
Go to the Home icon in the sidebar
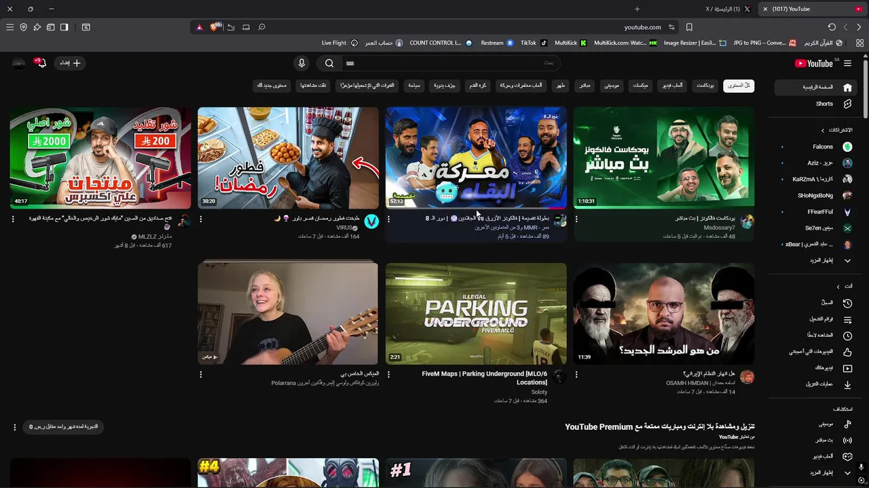click(x=847, y=87)
